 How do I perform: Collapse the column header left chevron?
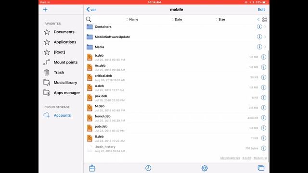point(258,19)
